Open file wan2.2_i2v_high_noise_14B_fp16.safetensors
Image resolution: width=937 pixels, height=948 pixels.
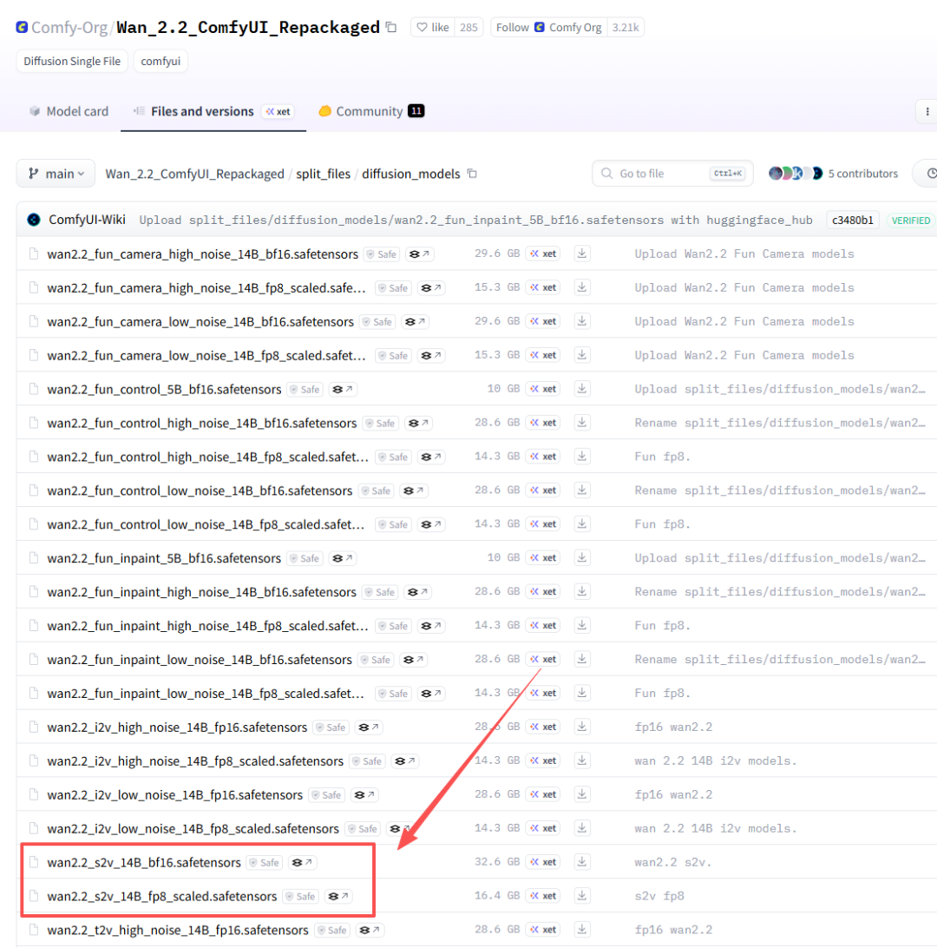177,727
